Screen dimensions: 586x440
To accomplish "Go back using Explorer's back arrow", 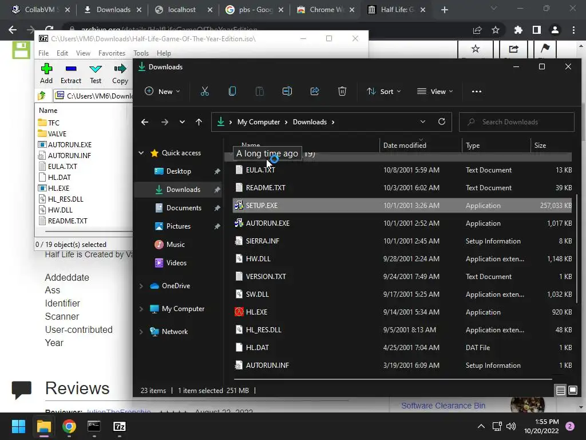I will [x=145, y=122].
